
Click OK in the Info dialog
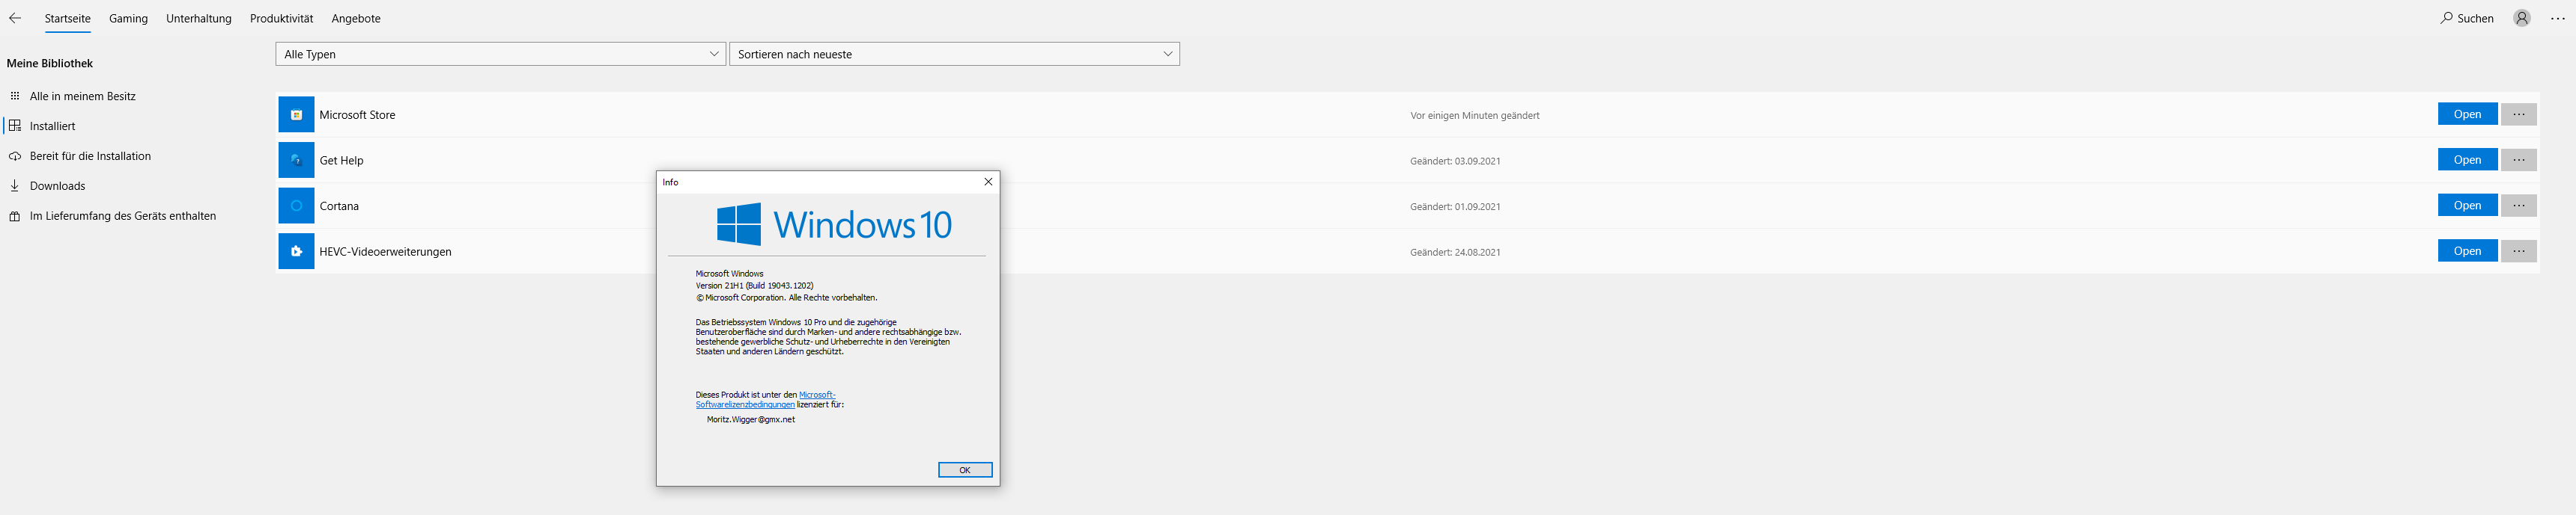pyautogui.click(x=965, y=470)
